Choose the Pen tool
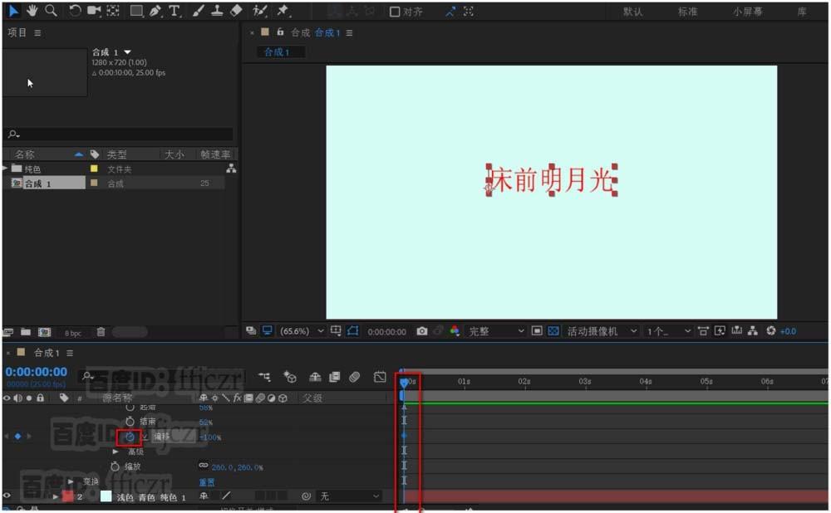Screen dimensions: 831x513 pyautogui.click(x=155, y=11)
